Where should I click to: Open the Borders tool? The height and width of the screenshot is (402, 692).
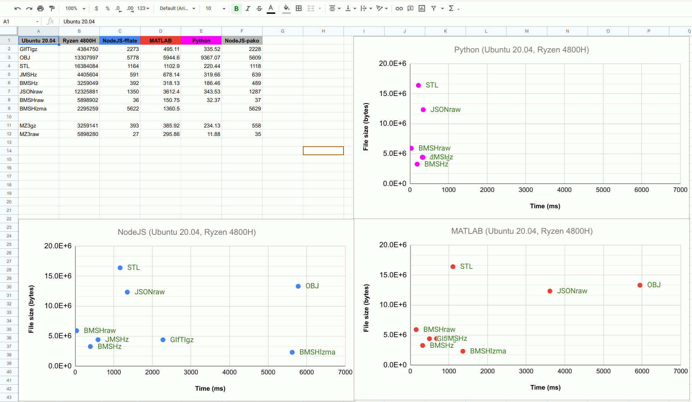pyautogui.click(x=299, y=9)
